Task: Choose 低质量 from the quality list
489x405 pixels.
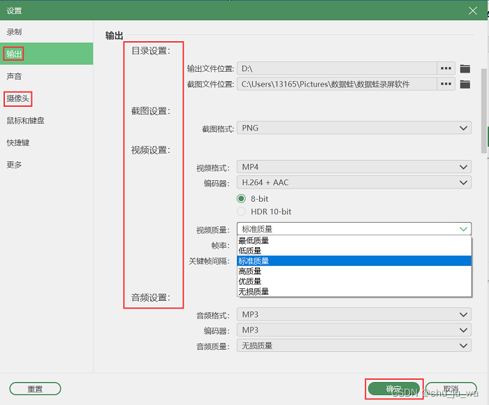Action: tap(354, 251)
